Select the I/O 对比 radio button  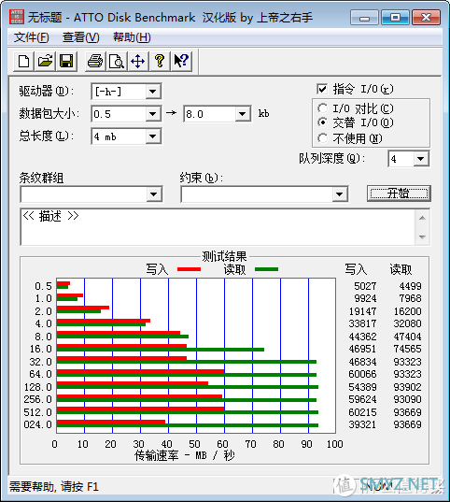click(x=323, y=108)
